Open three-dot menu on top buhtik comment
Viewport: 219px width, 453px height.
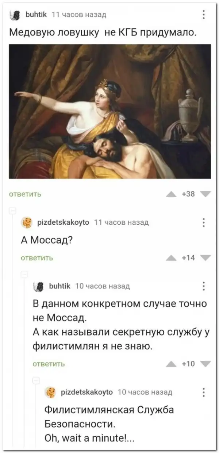(203, 15)
